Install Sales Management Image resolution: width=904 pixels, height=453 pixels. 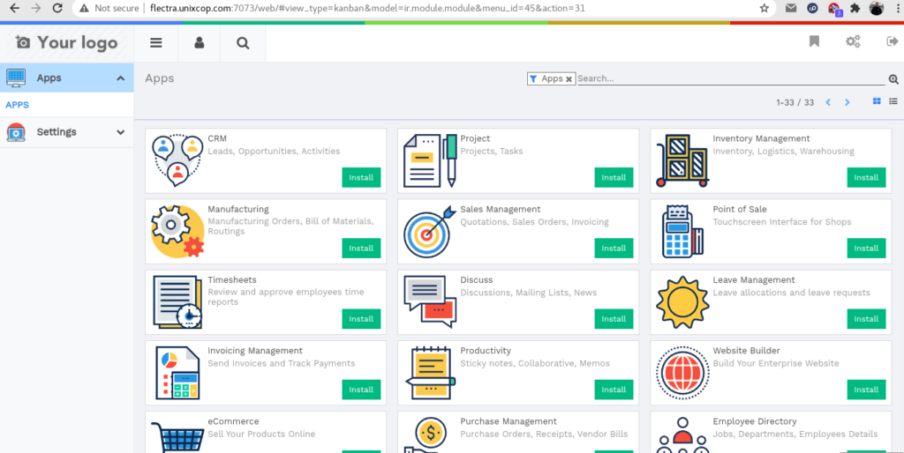(x=614, y=248)
